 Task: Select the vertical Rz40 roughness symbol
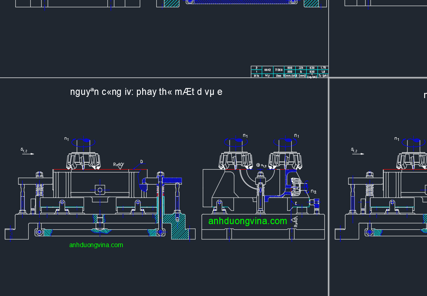pyautogui.click(x=295, y=221)
